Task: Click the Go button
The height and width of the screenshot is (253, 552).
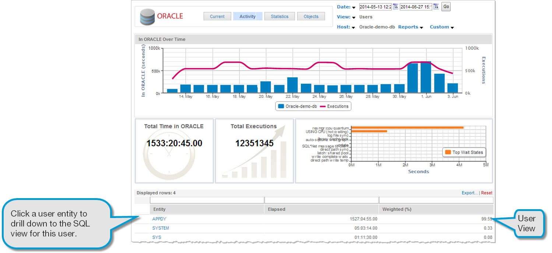Action: (x=446, y=7)
